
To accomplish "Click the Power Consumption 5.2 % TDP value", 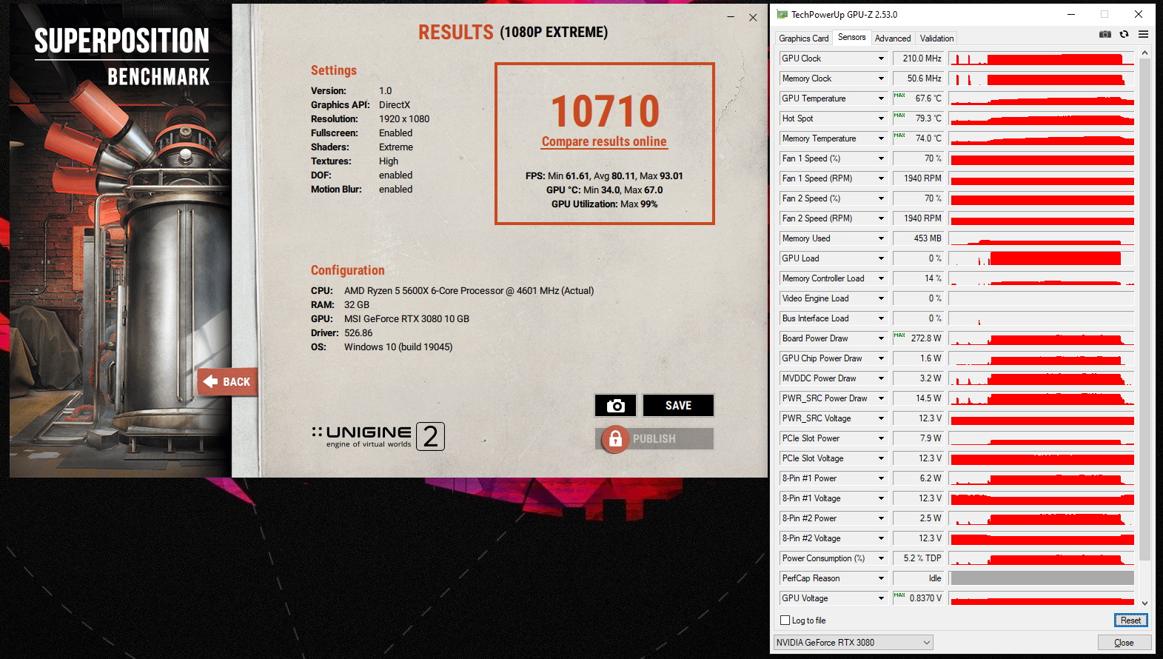I will (918, 558).
